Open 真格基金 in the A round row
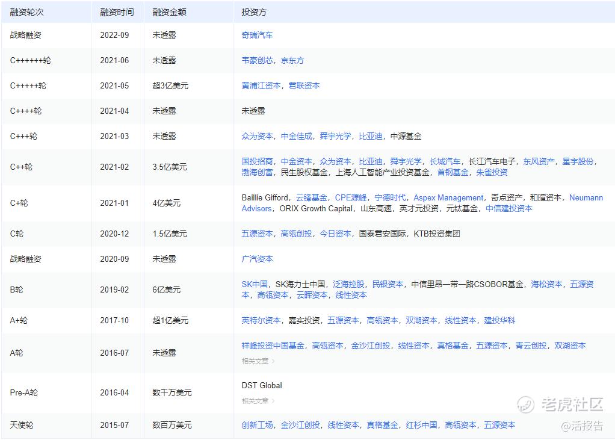Image resolution: width=615 pixels, height=440 pixels. click(453, 345)
